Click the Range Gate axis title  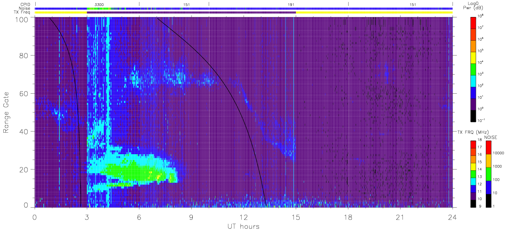click(x=7, y=113)
